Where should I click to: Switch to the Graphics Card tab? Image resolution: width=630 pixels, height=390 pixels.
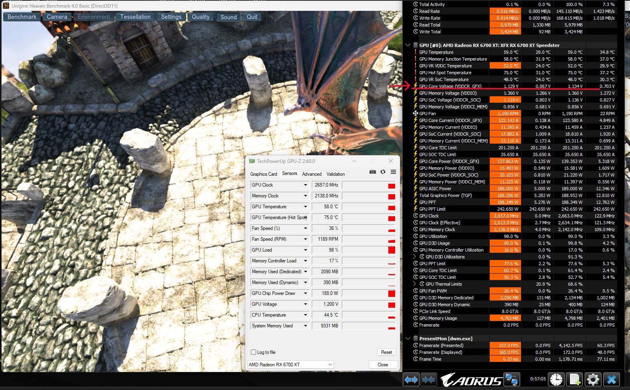click(x=263, y=174)
